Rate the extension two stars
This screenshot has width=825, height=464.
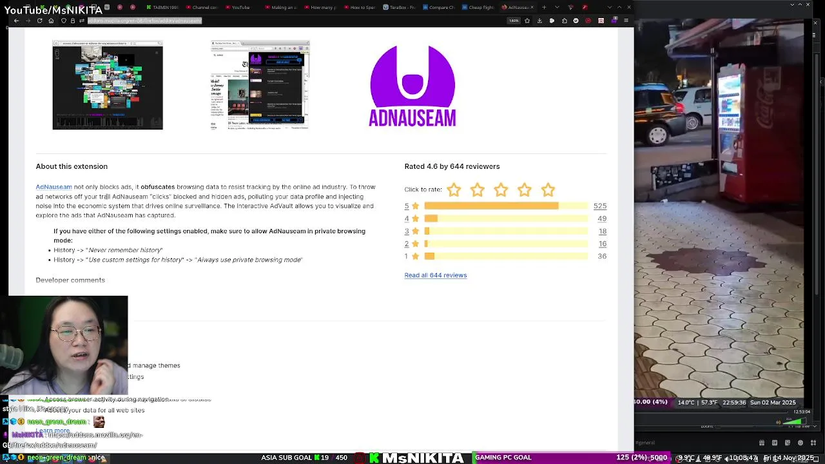pos(478,189)
